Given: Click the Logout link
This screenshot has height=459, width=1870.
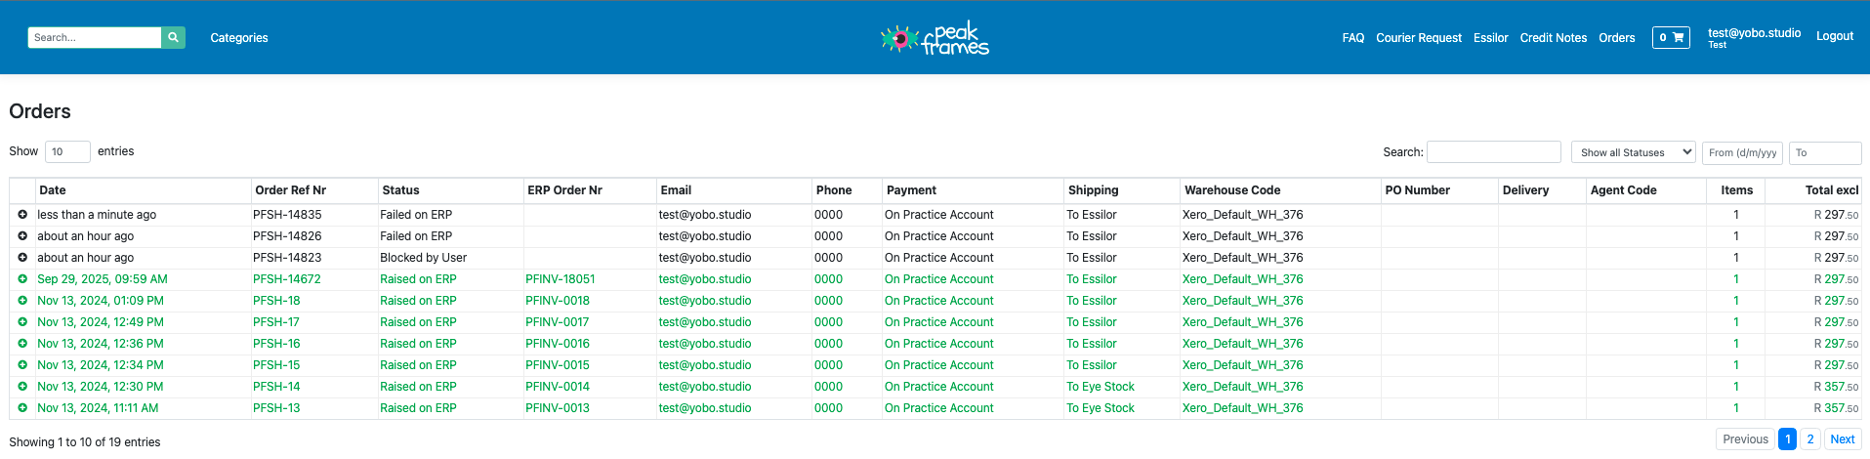Looking at the screenshot, I should tap(1834, 36).
